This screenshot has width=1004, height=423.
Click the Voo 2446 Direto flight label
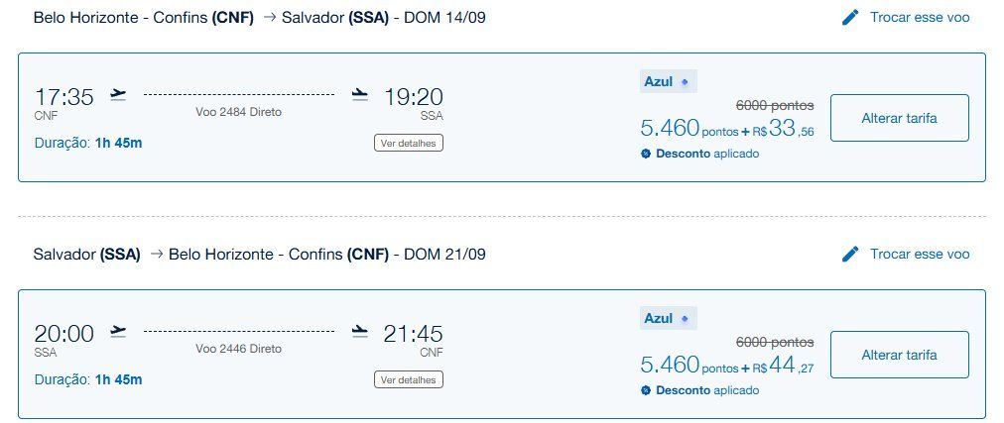238,349
